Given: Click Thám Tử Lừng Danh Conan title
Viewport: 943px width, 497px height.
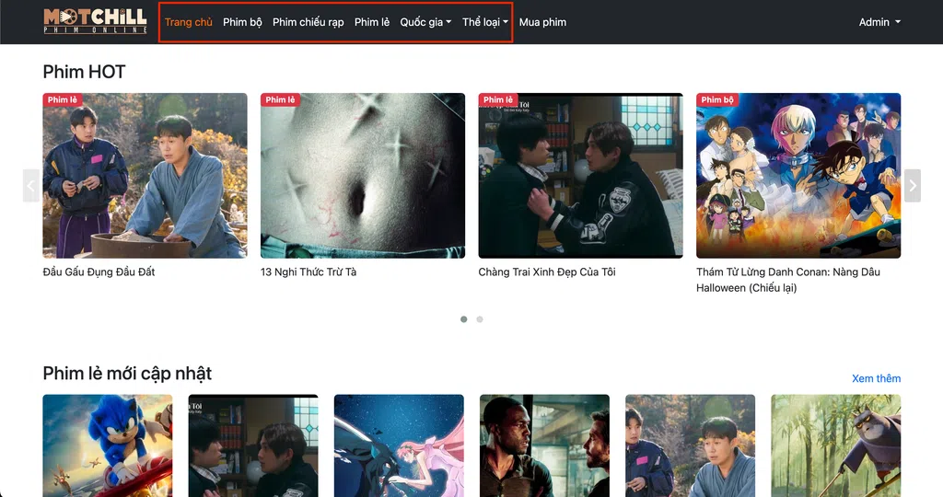Looking at the screenshot, I should click(788, 280).
